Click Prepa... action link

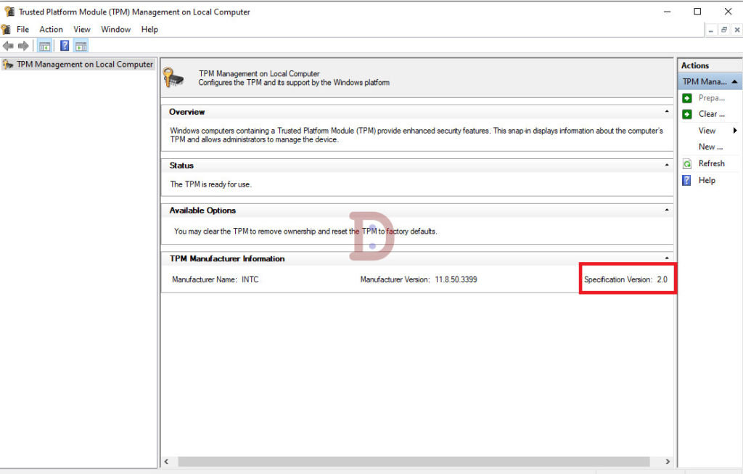[712, 98]
